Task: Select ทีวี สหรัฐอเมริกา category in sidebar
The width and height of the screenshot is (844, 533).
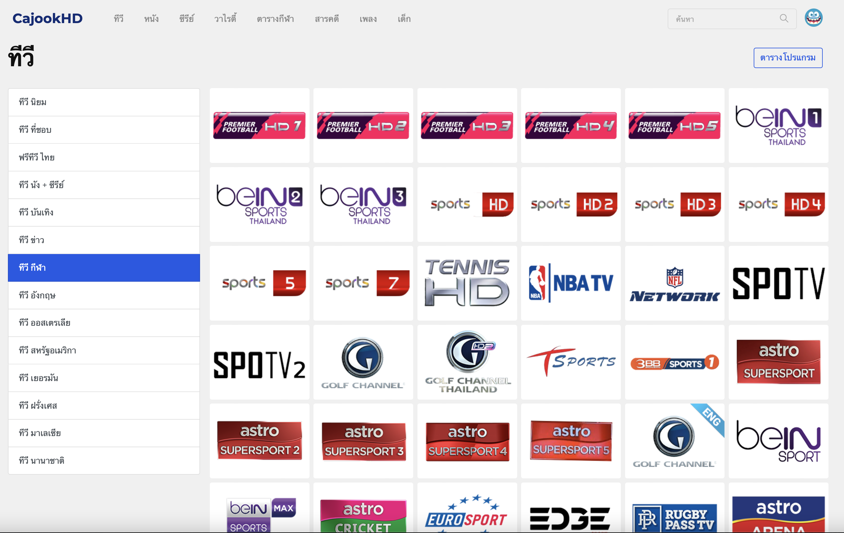Action: point(104,350)
